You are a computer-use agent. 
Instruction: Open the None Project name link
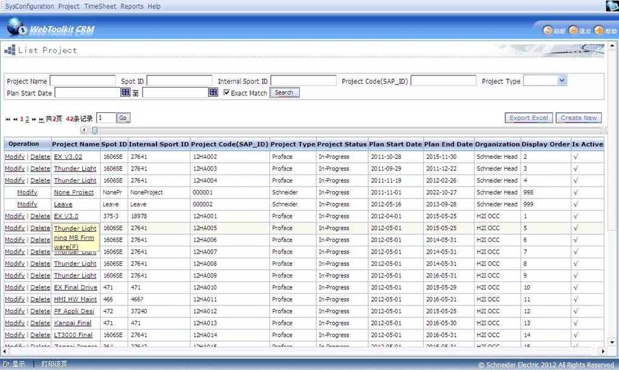click(74, 193)
